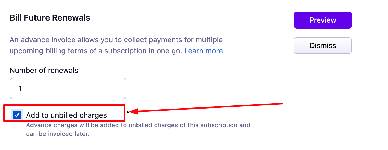The height and width of the screenshot is (150, 388).
Task: Click the "Add to unbilled charges" label
Action: [66, 115]
